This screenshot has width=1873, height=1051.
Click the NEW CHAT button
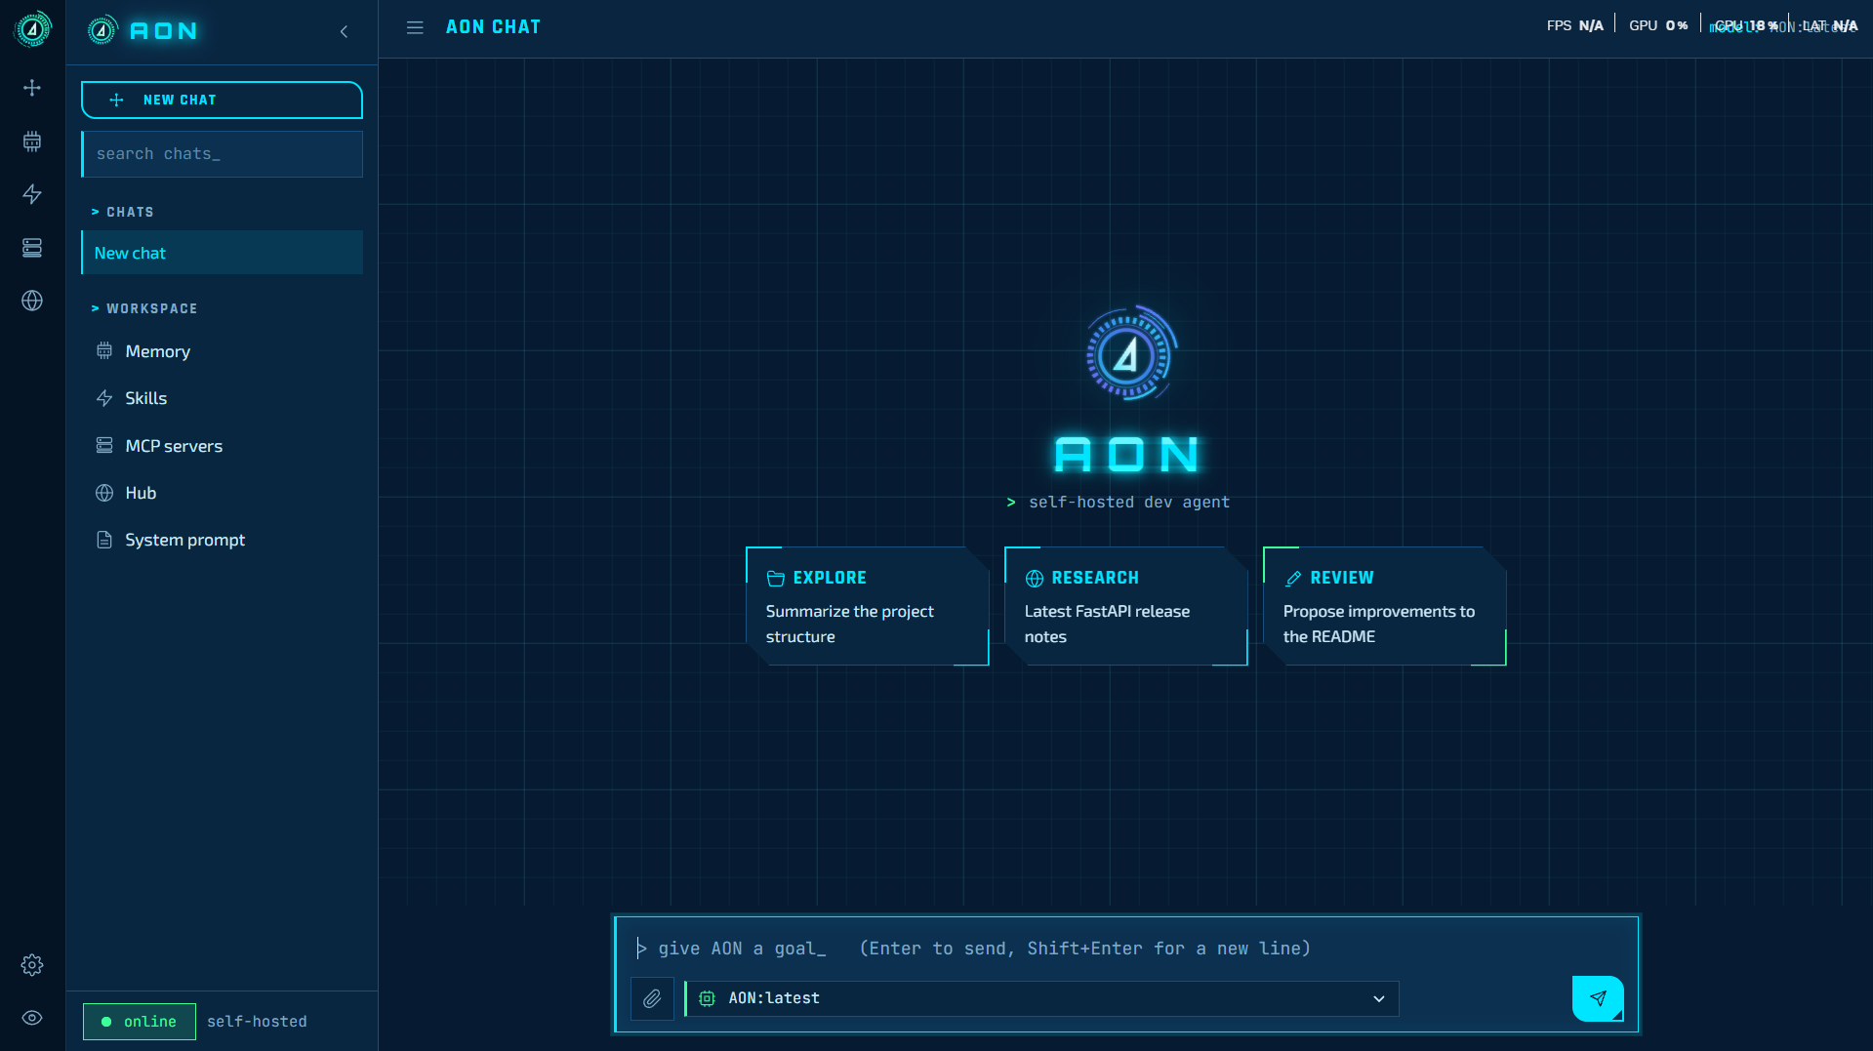pos(222,100)
